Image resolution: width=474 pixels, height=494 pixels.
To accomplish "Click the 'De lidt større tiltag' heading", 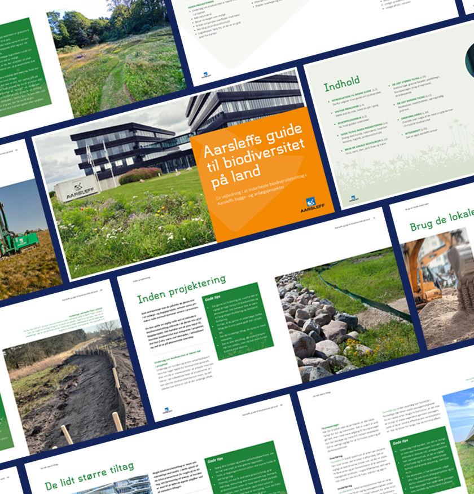I will [x=90, y=475].
